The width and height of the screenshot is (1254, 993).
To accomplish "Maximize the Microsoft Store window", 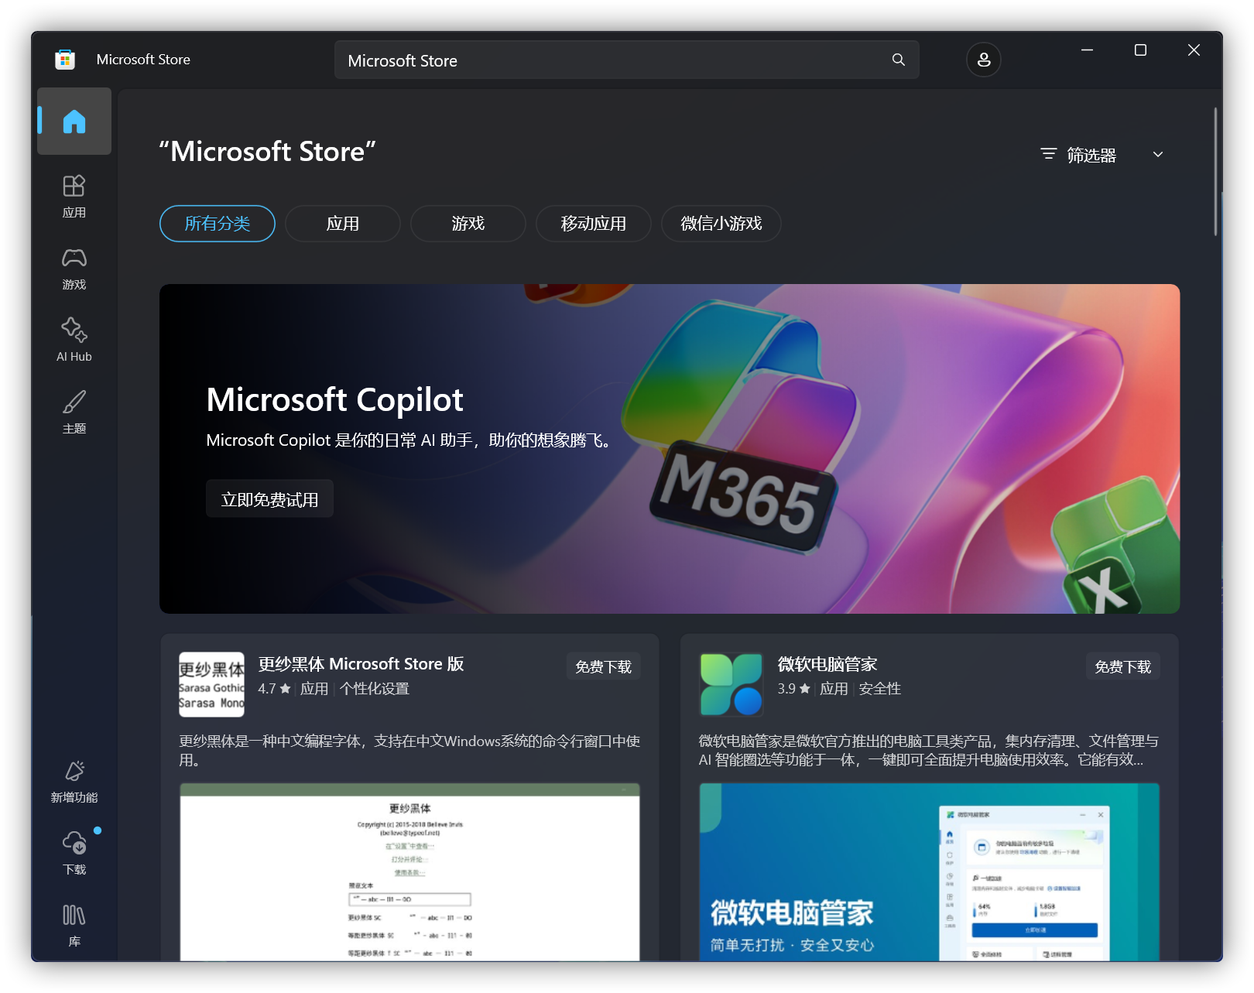I will click(1140, 50).
